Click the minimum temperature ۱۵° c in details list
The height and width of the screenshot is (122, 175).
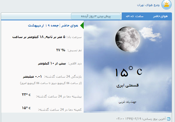coord(26,108)
